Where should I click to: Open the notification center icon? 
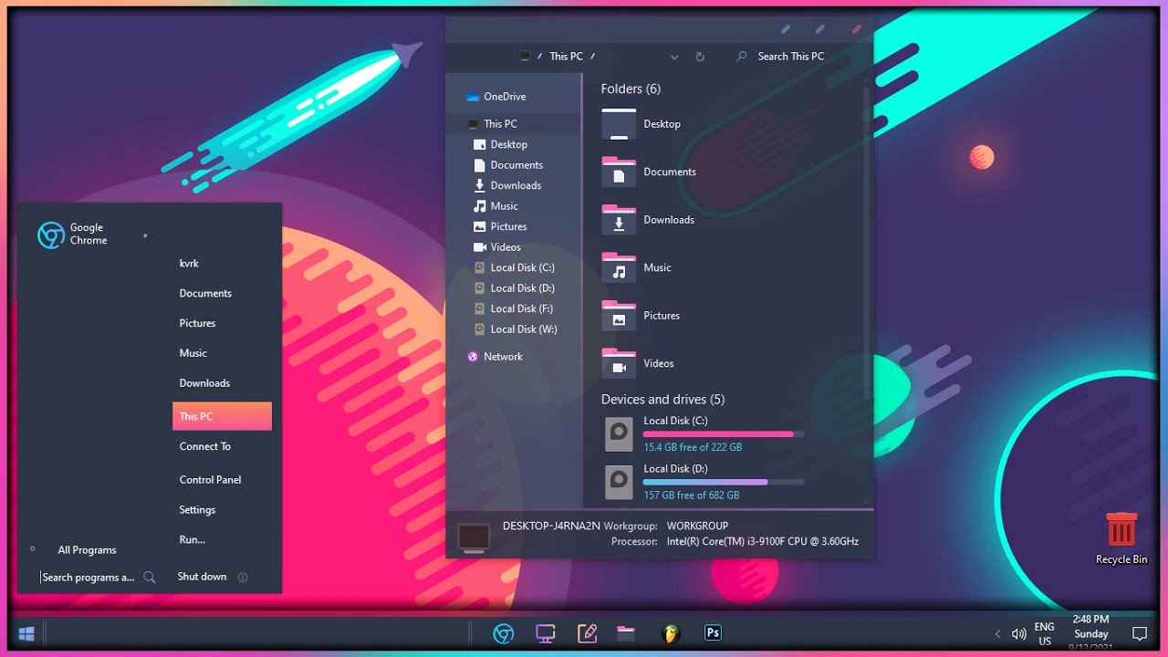point(1139,633)
